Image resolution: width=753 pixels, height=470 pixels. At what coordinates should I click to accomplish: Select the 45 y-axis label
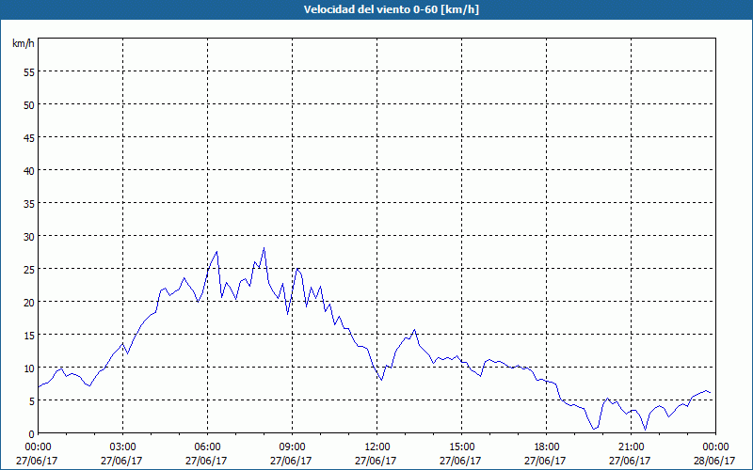point(29,137)
